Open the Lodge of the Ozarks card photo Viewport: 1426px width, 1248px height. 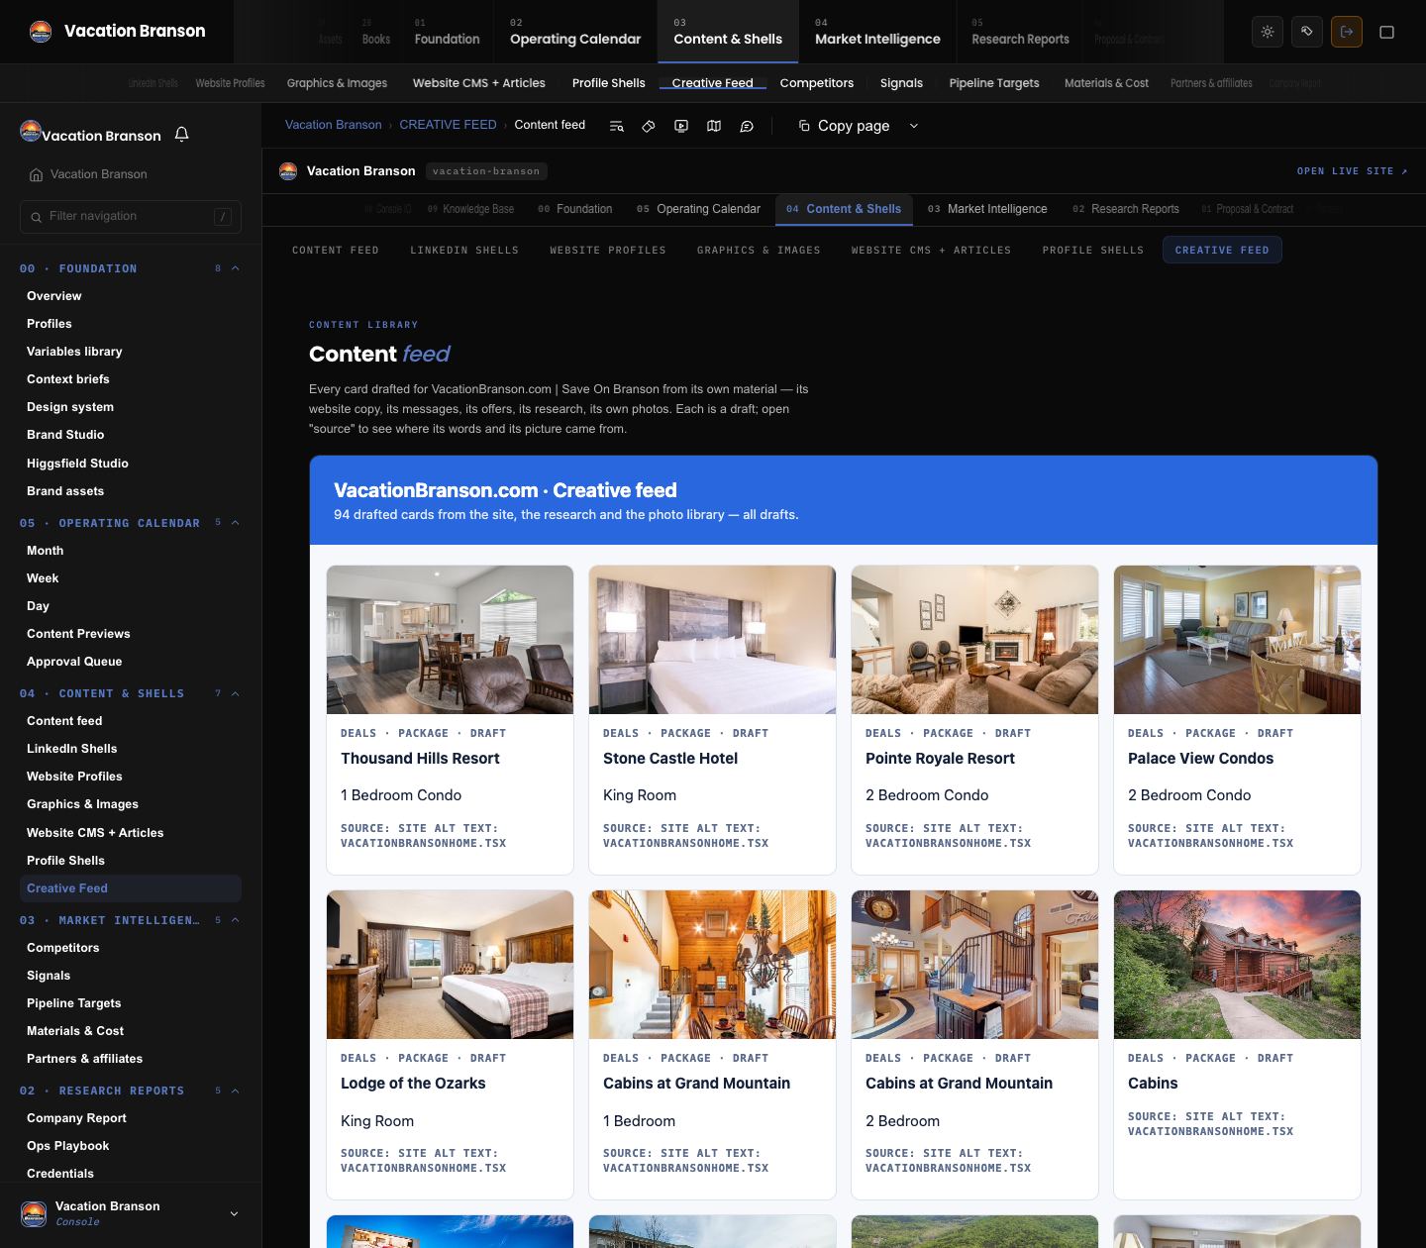tap(450, 965)
